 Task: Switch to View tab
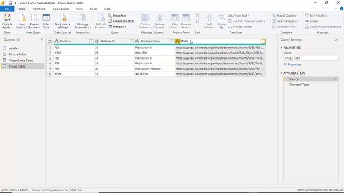(80, 9)
